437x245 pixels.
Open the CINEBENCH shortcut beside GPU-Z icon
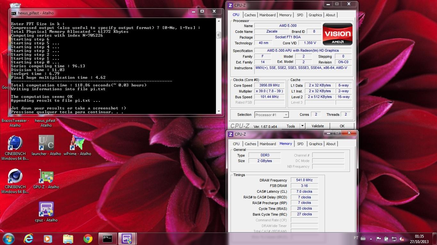pyautogui.click(x=15, y=181)
